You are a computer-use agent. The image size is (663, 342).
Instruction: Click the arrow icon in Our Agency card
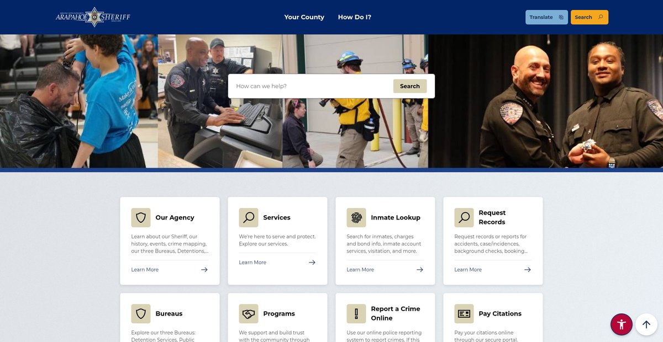(x=204, y=270)
